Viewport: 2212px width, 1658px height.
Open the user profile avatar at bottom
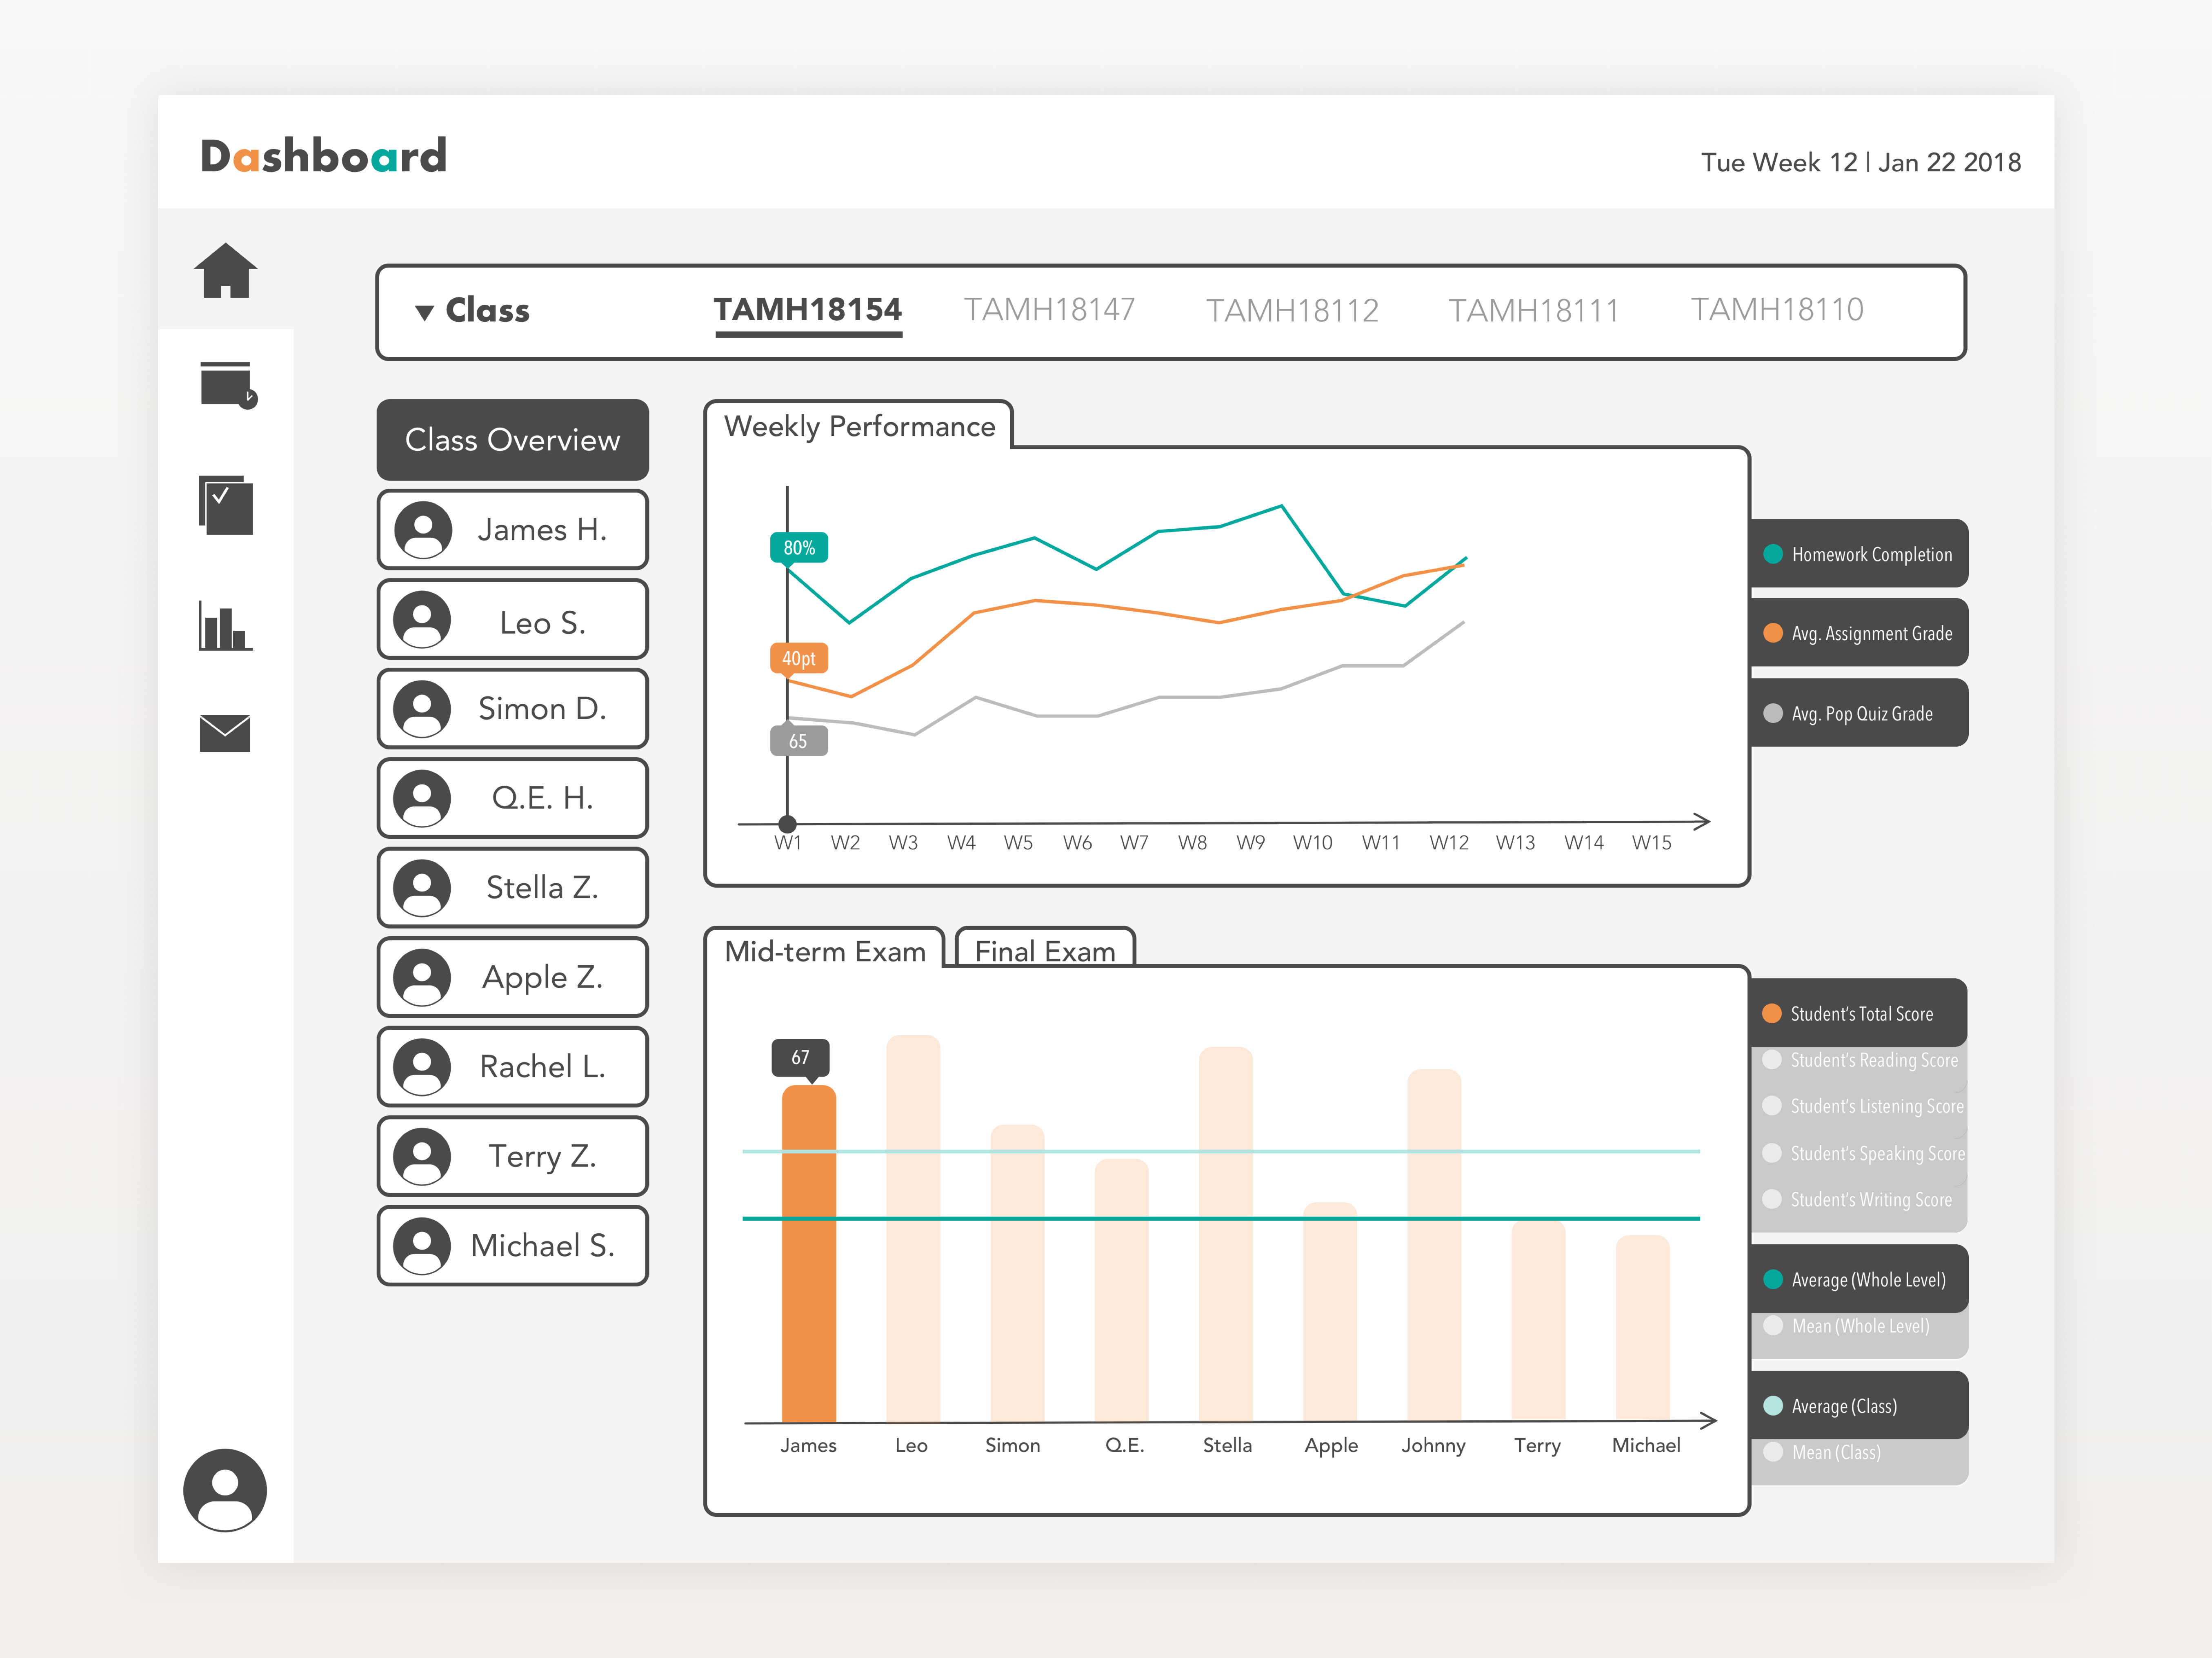click(225, 1490)
